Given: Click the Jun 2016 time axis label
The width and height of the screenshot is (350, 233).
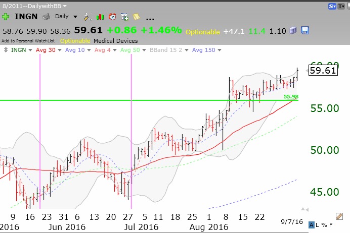Looking at the screenshot, I should pyautogui.click(x=67, y=227).
